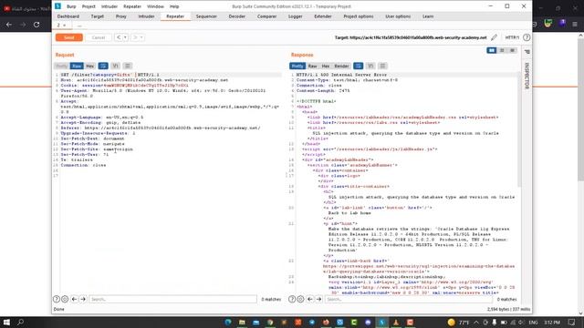This screenshot has width=584, height=328.
Task: Toggle non-printable characters in Request panel
Action: tap(116, 66)
